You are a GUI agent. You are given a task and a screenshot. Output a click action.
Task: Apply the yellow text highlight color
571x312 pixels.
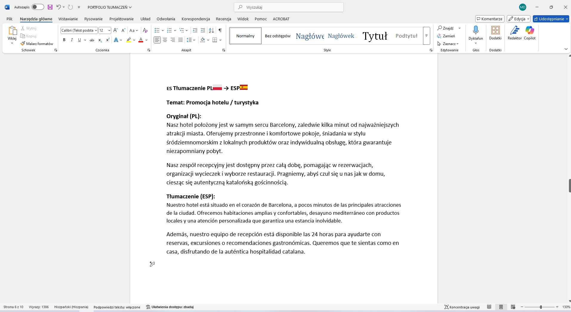(x=129, y=40)
